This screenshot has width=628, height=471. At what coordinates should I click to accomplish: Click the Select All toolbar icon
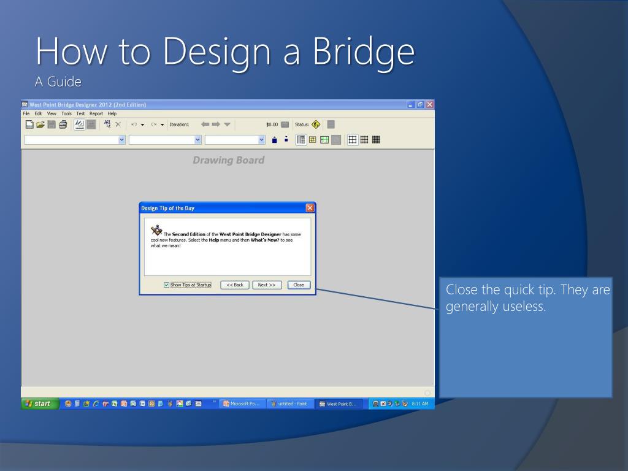point(107,124)
